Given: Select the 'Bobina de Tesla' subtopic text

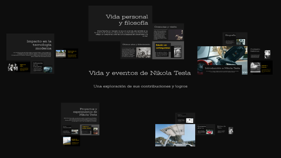Looking at the screenshot, I should (x=221, y=127).
